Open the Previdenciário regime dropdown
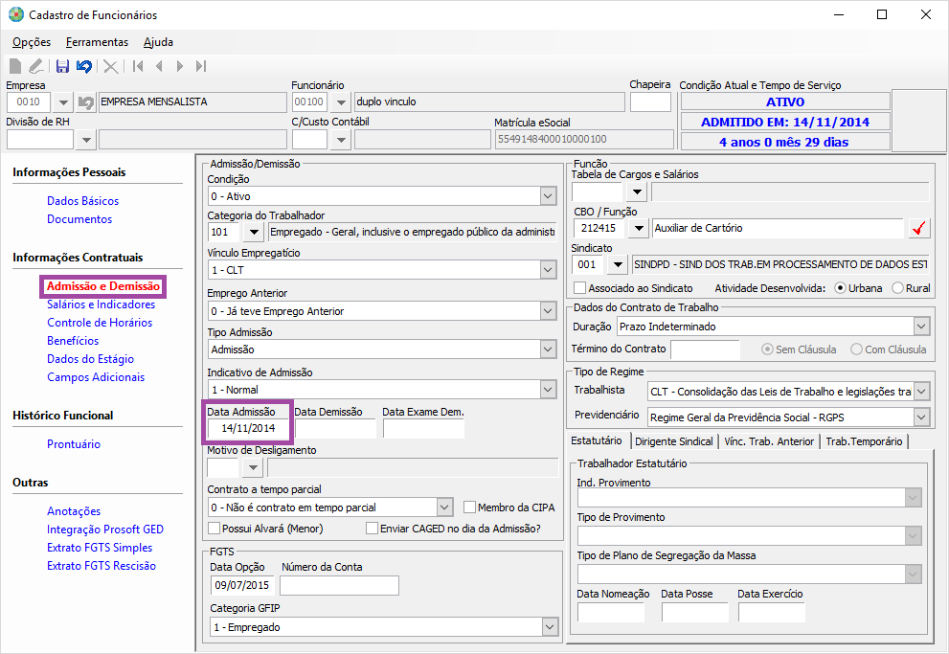The height and width of the screenshot is (654, 949). pos(921,417)
